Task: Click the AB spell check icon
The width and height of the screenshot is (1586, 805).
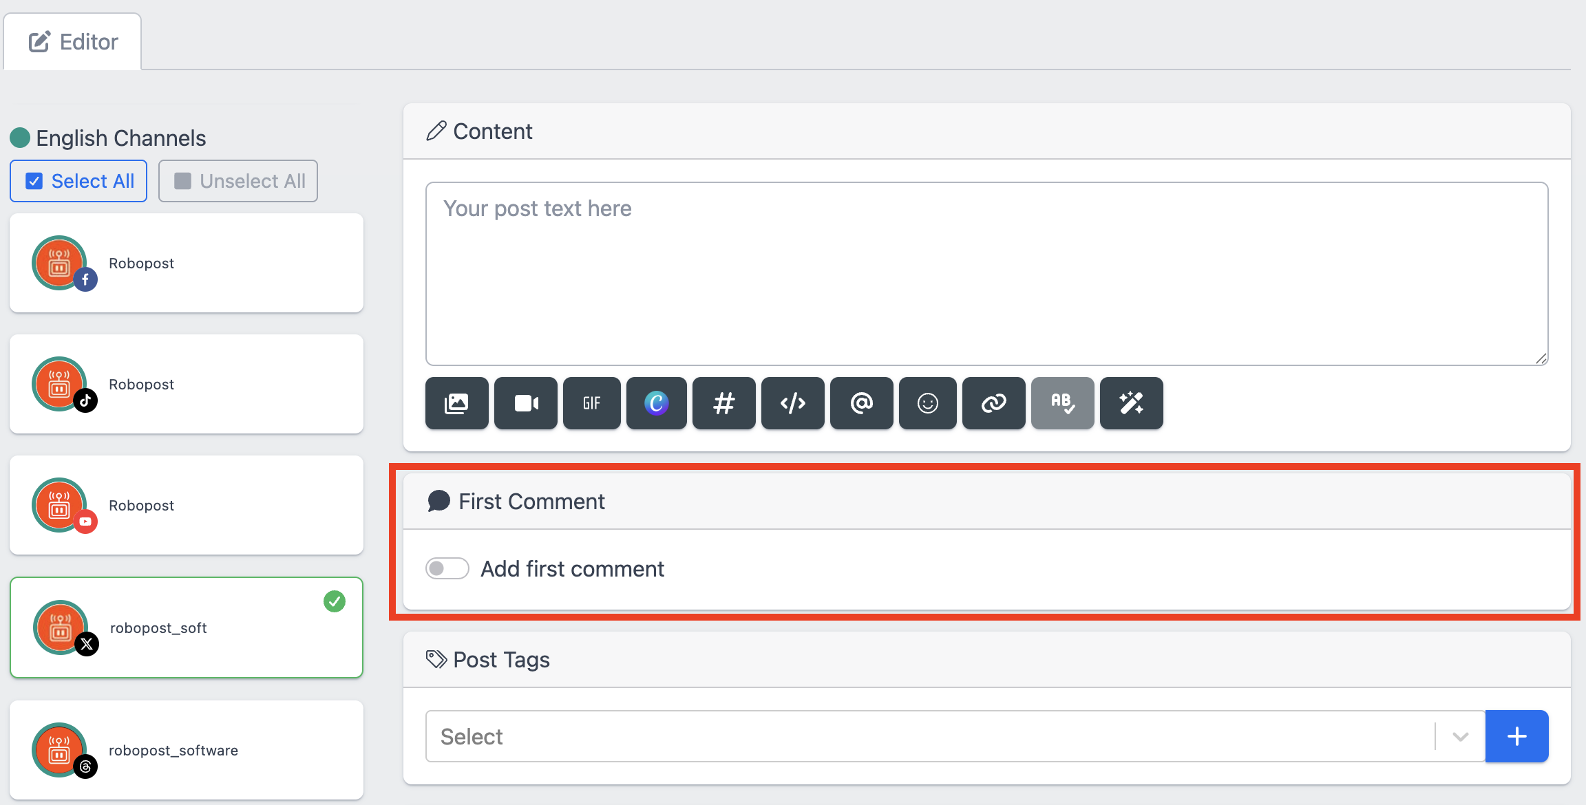Action: click(1063, 403)
